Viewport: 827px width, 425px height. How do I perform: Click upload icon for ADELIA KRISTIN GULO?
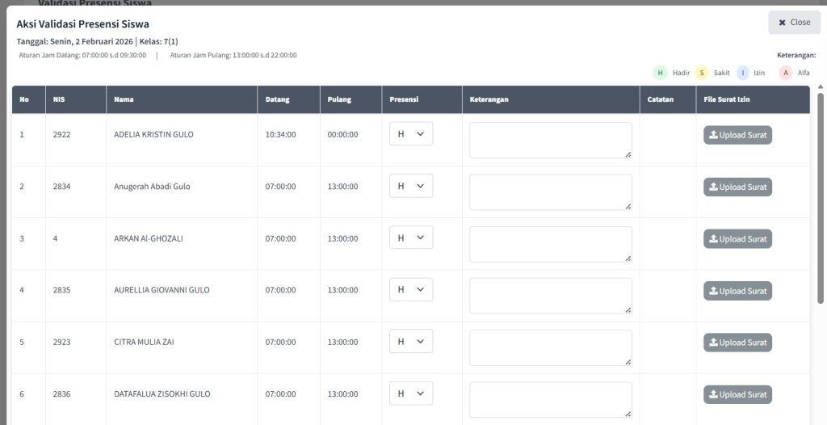click(x=714, y=135)
